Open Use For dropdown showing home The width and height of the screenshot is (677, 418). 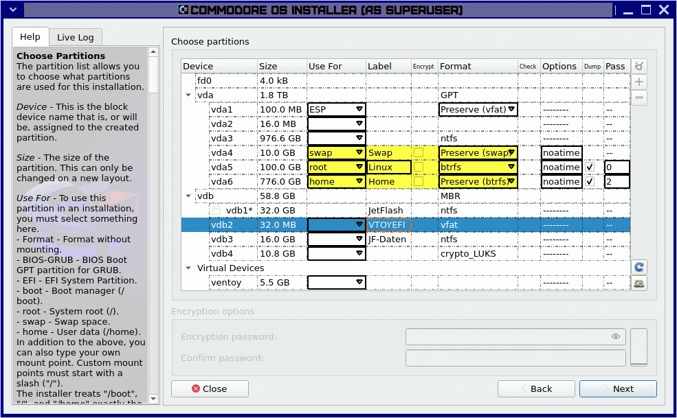(x=337, y=182)
